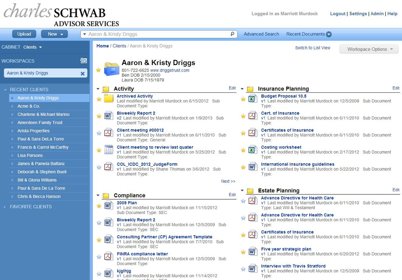Select Amerdeen Family Trust from recent clients

(x=40, y=123)
